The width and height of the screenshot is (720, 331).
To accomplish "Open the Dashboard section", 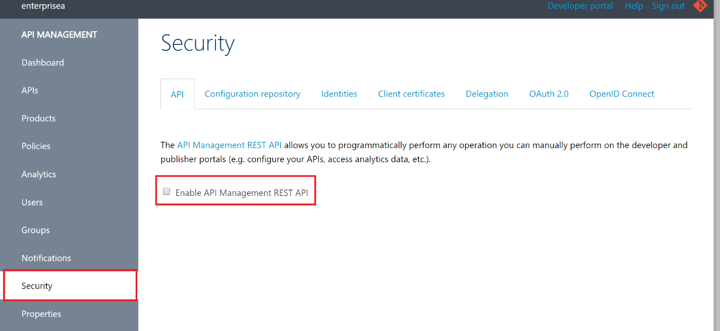I will pos(42,62).
